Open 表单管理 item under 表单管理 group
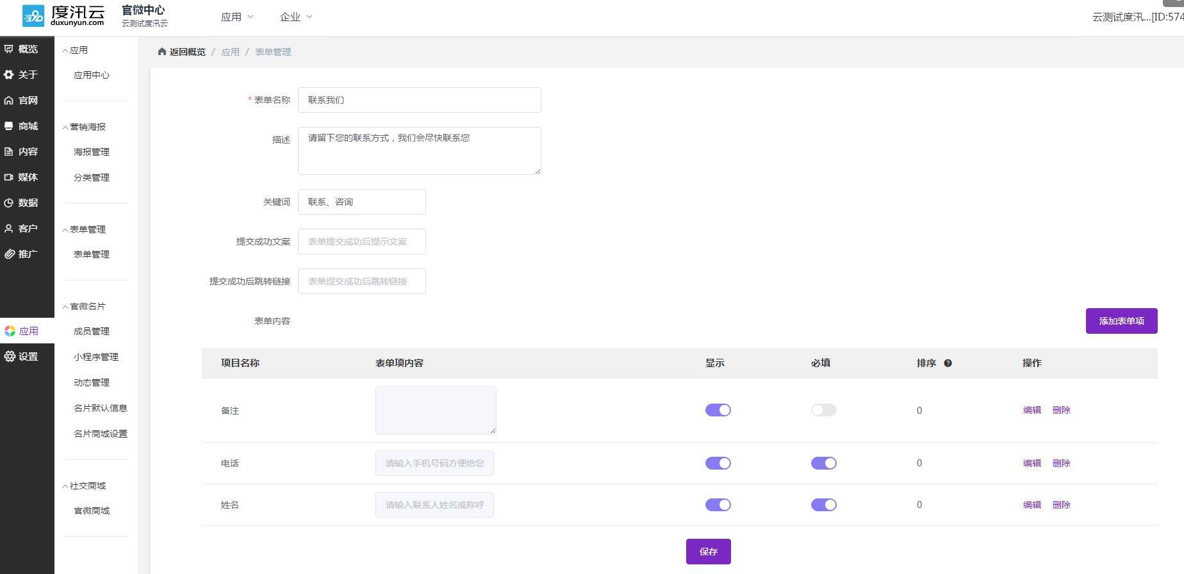The image size is (1184, 574). coord(92,254)
